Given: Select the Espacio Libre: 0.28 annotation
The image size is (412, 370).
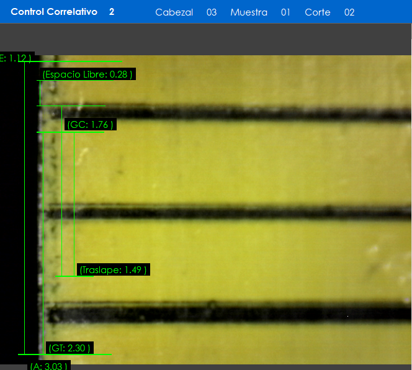Looking at the screenshot, I should tap(87, 74).
